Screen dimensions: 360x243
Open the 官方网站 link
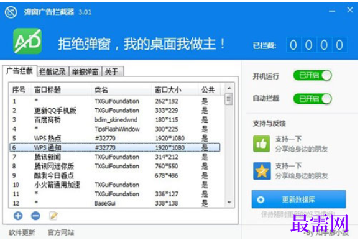[61, 232]
